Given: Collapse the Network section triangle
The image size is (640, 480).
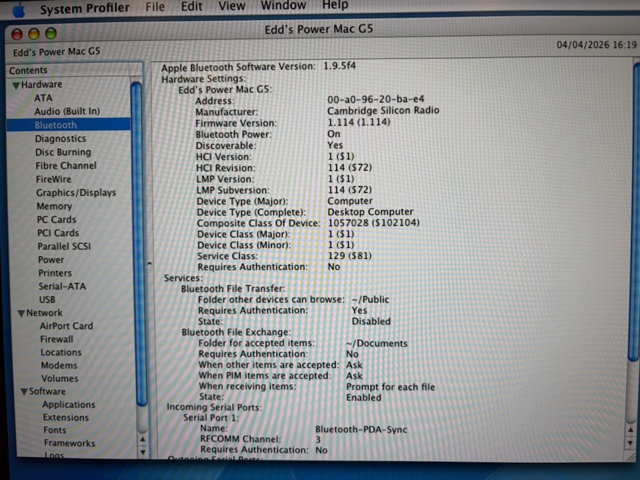Looking at the screenshot, I should (21, 313).
